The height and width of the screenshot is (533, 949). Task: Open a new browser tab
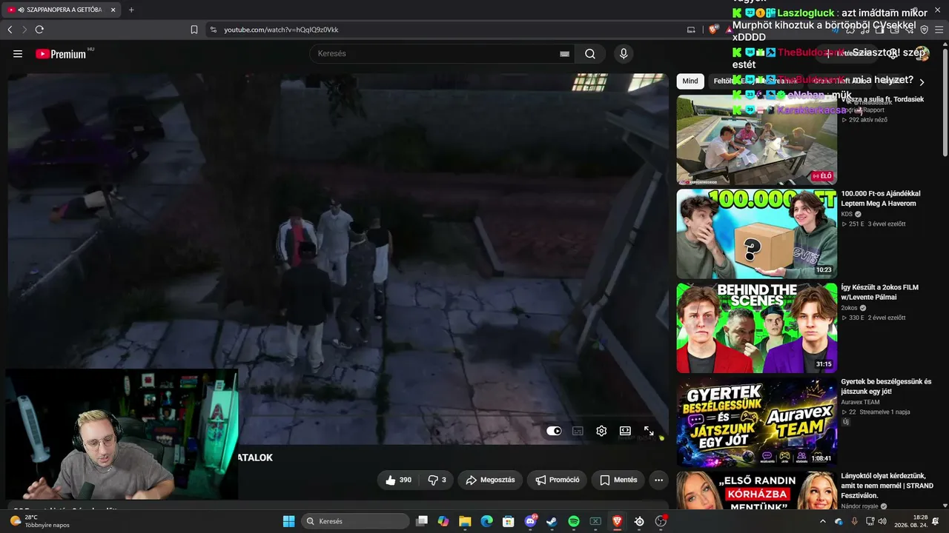(131, 10)
